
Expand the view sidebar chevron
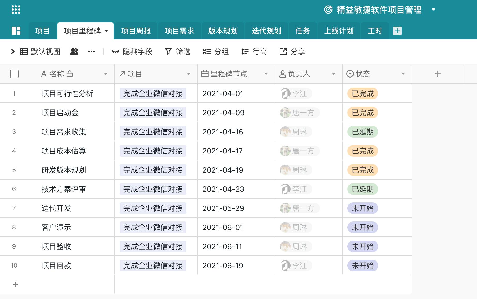click(12, 52)
